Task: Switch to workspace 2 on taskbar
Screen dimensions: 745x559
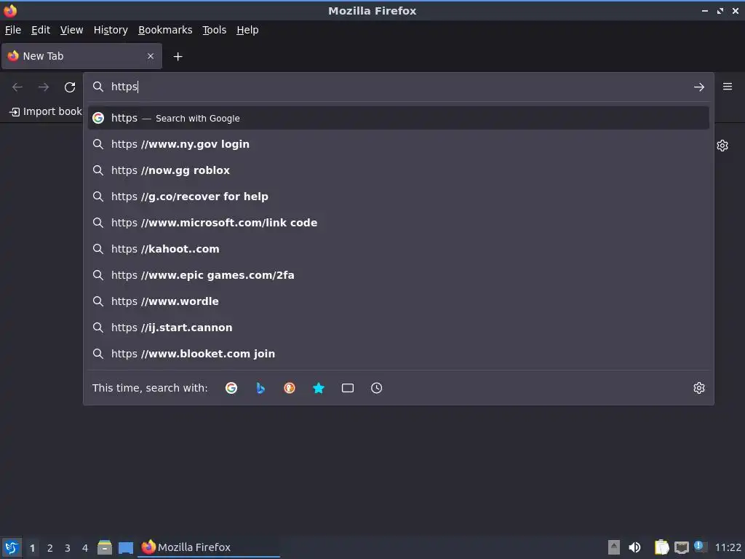Action: (50, 548)
